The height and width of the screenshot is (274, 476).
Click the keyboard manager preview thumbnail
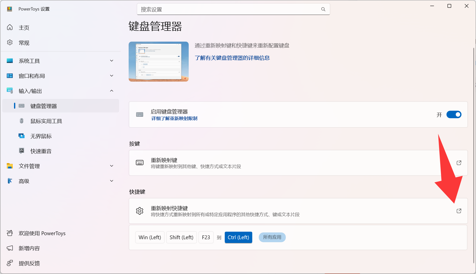pyautogui.click(x=159, y=62)
